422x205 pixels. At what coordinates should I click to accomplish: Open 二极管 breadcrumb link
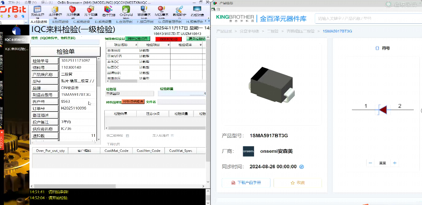(x=272, y=32)
